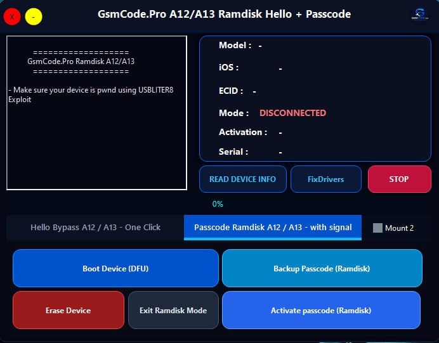Run the FixDrivers button
439x343 pixels.
tap(326, 179)
